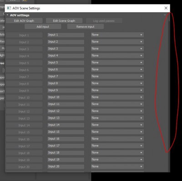Select the Input 15 name text field
This screenshot has width=182, height=181.
tap(66, 132)
